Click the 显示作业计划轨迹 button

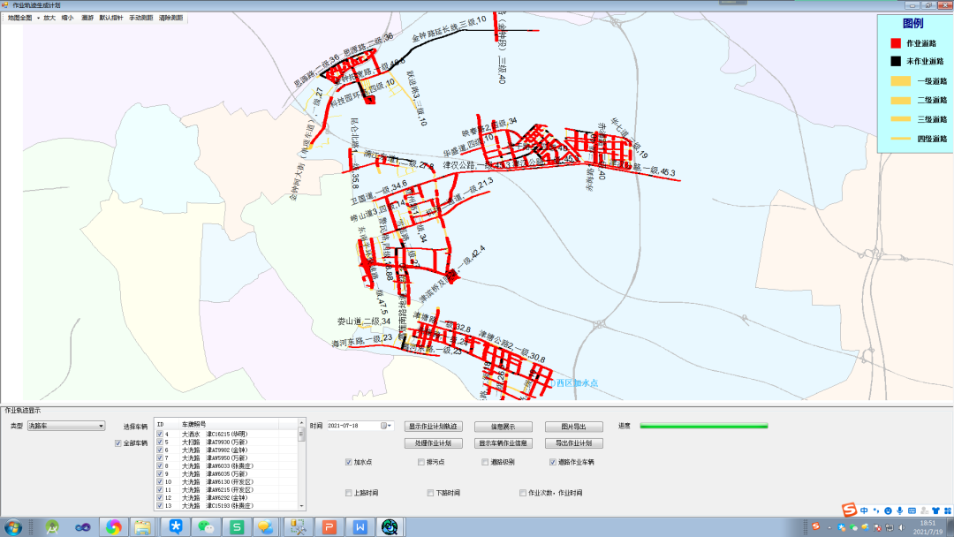[433, 427]
